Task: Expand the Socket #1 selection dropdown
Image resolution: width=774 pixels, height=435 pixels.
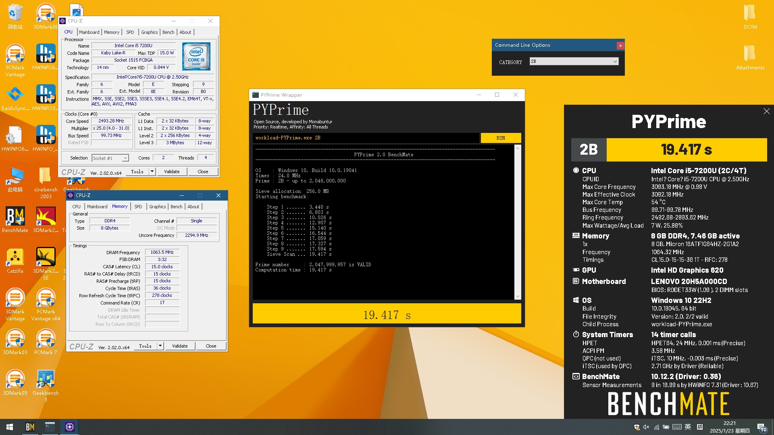Action: click(126, 158)
